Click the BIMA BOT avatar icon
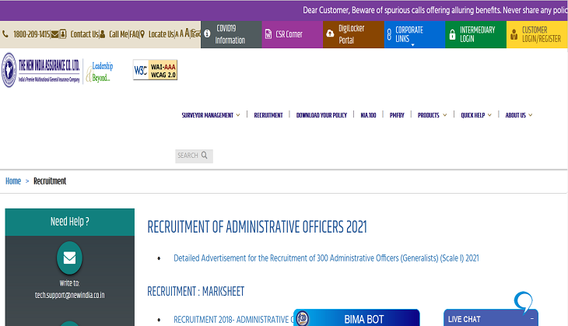 (302, 318)
